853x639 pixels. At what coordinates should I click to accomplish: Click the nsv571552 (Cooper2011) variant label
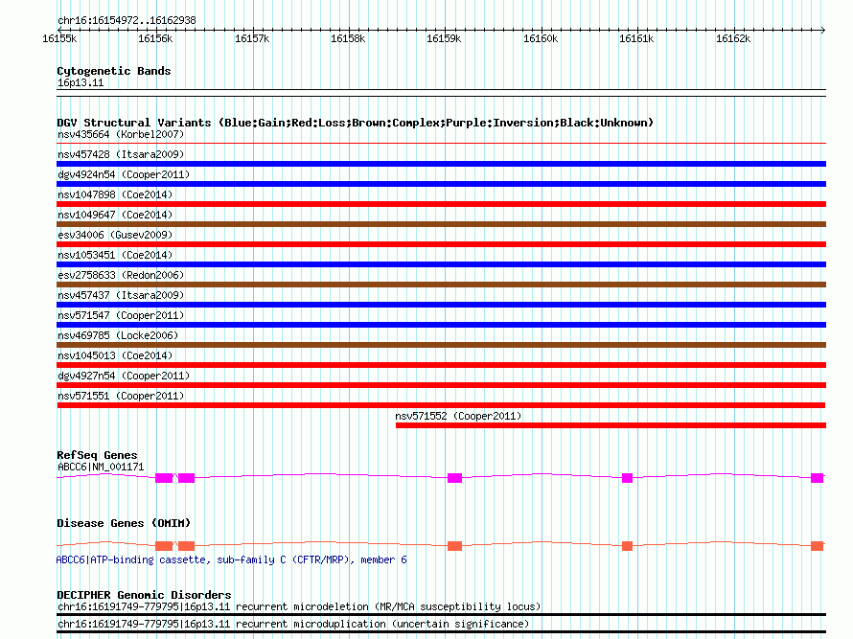click(458, 416)
